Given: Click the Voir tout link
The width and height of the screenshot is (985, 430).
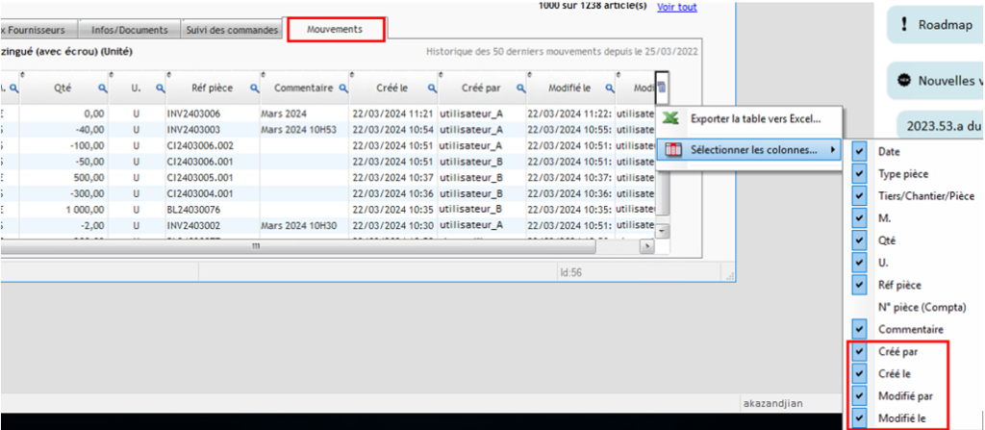Looking at the screenshot, I should pos(676,6).
